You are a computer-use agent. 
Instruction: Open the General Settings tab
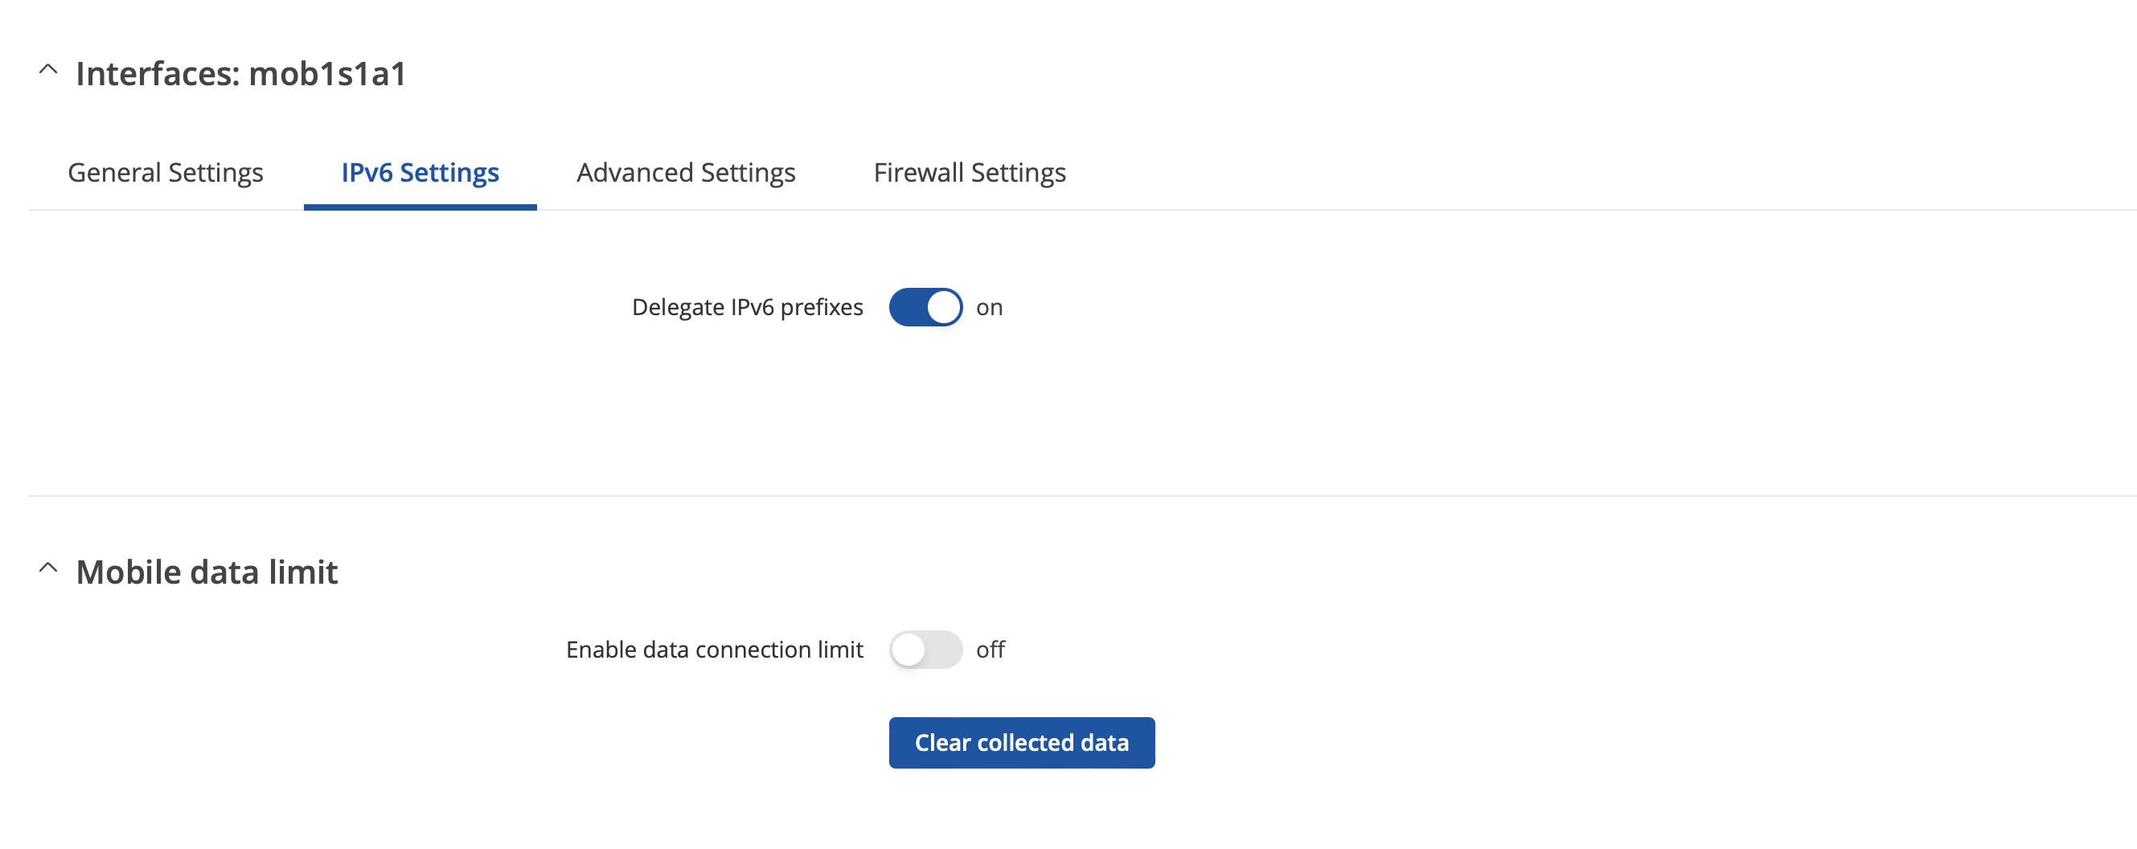click(x=165, y=173)
